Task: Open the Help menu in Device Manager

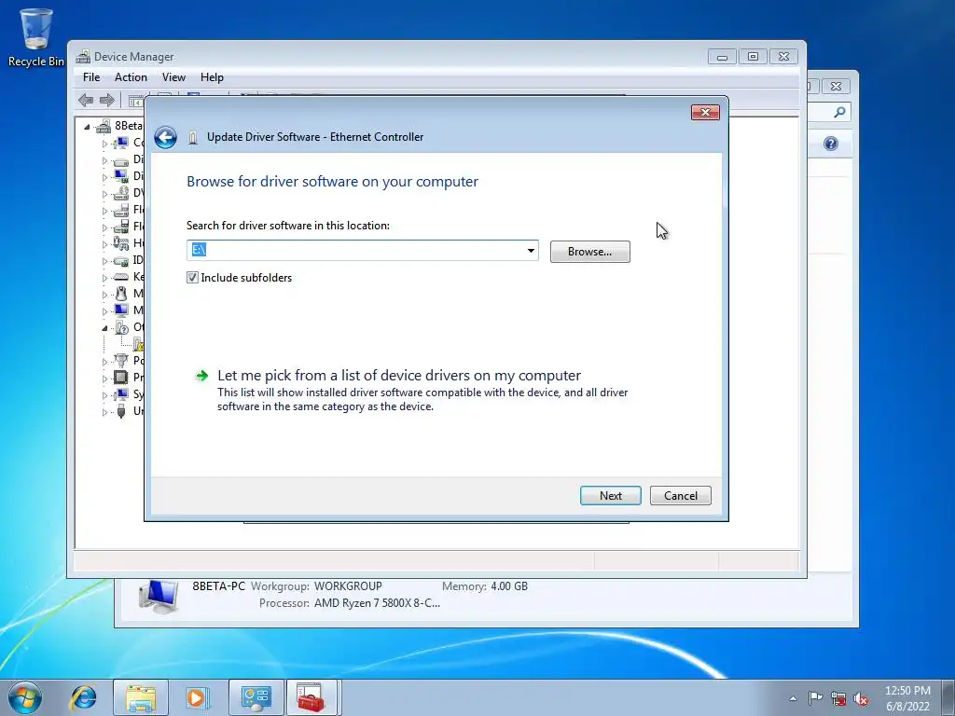Action: tap(212, 77)
